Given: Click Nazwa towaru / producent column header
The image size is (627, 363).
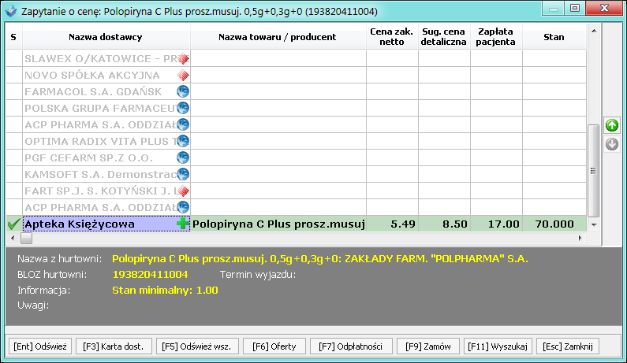Looking at the screenshot, I should pos(278,37).
